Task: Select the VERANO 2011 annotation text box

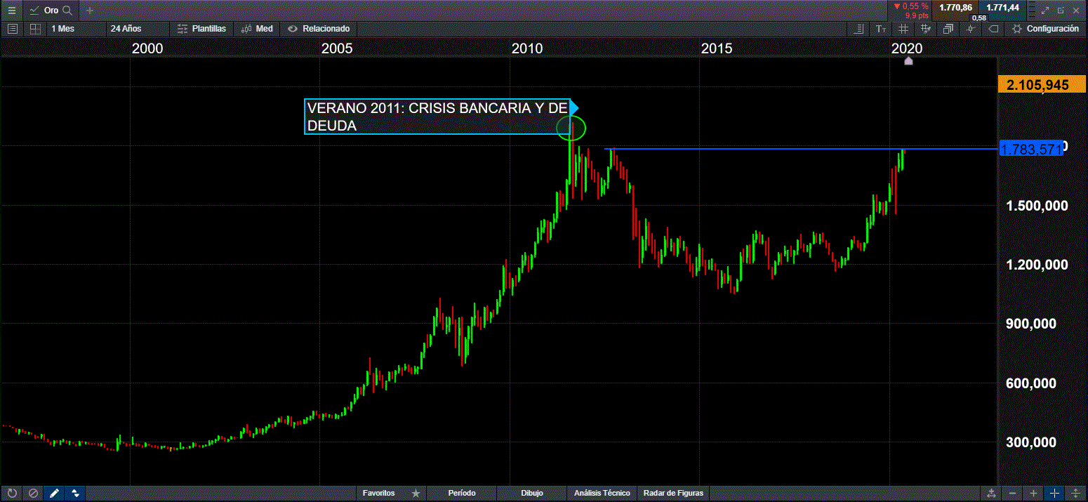Action: point(437,117)
